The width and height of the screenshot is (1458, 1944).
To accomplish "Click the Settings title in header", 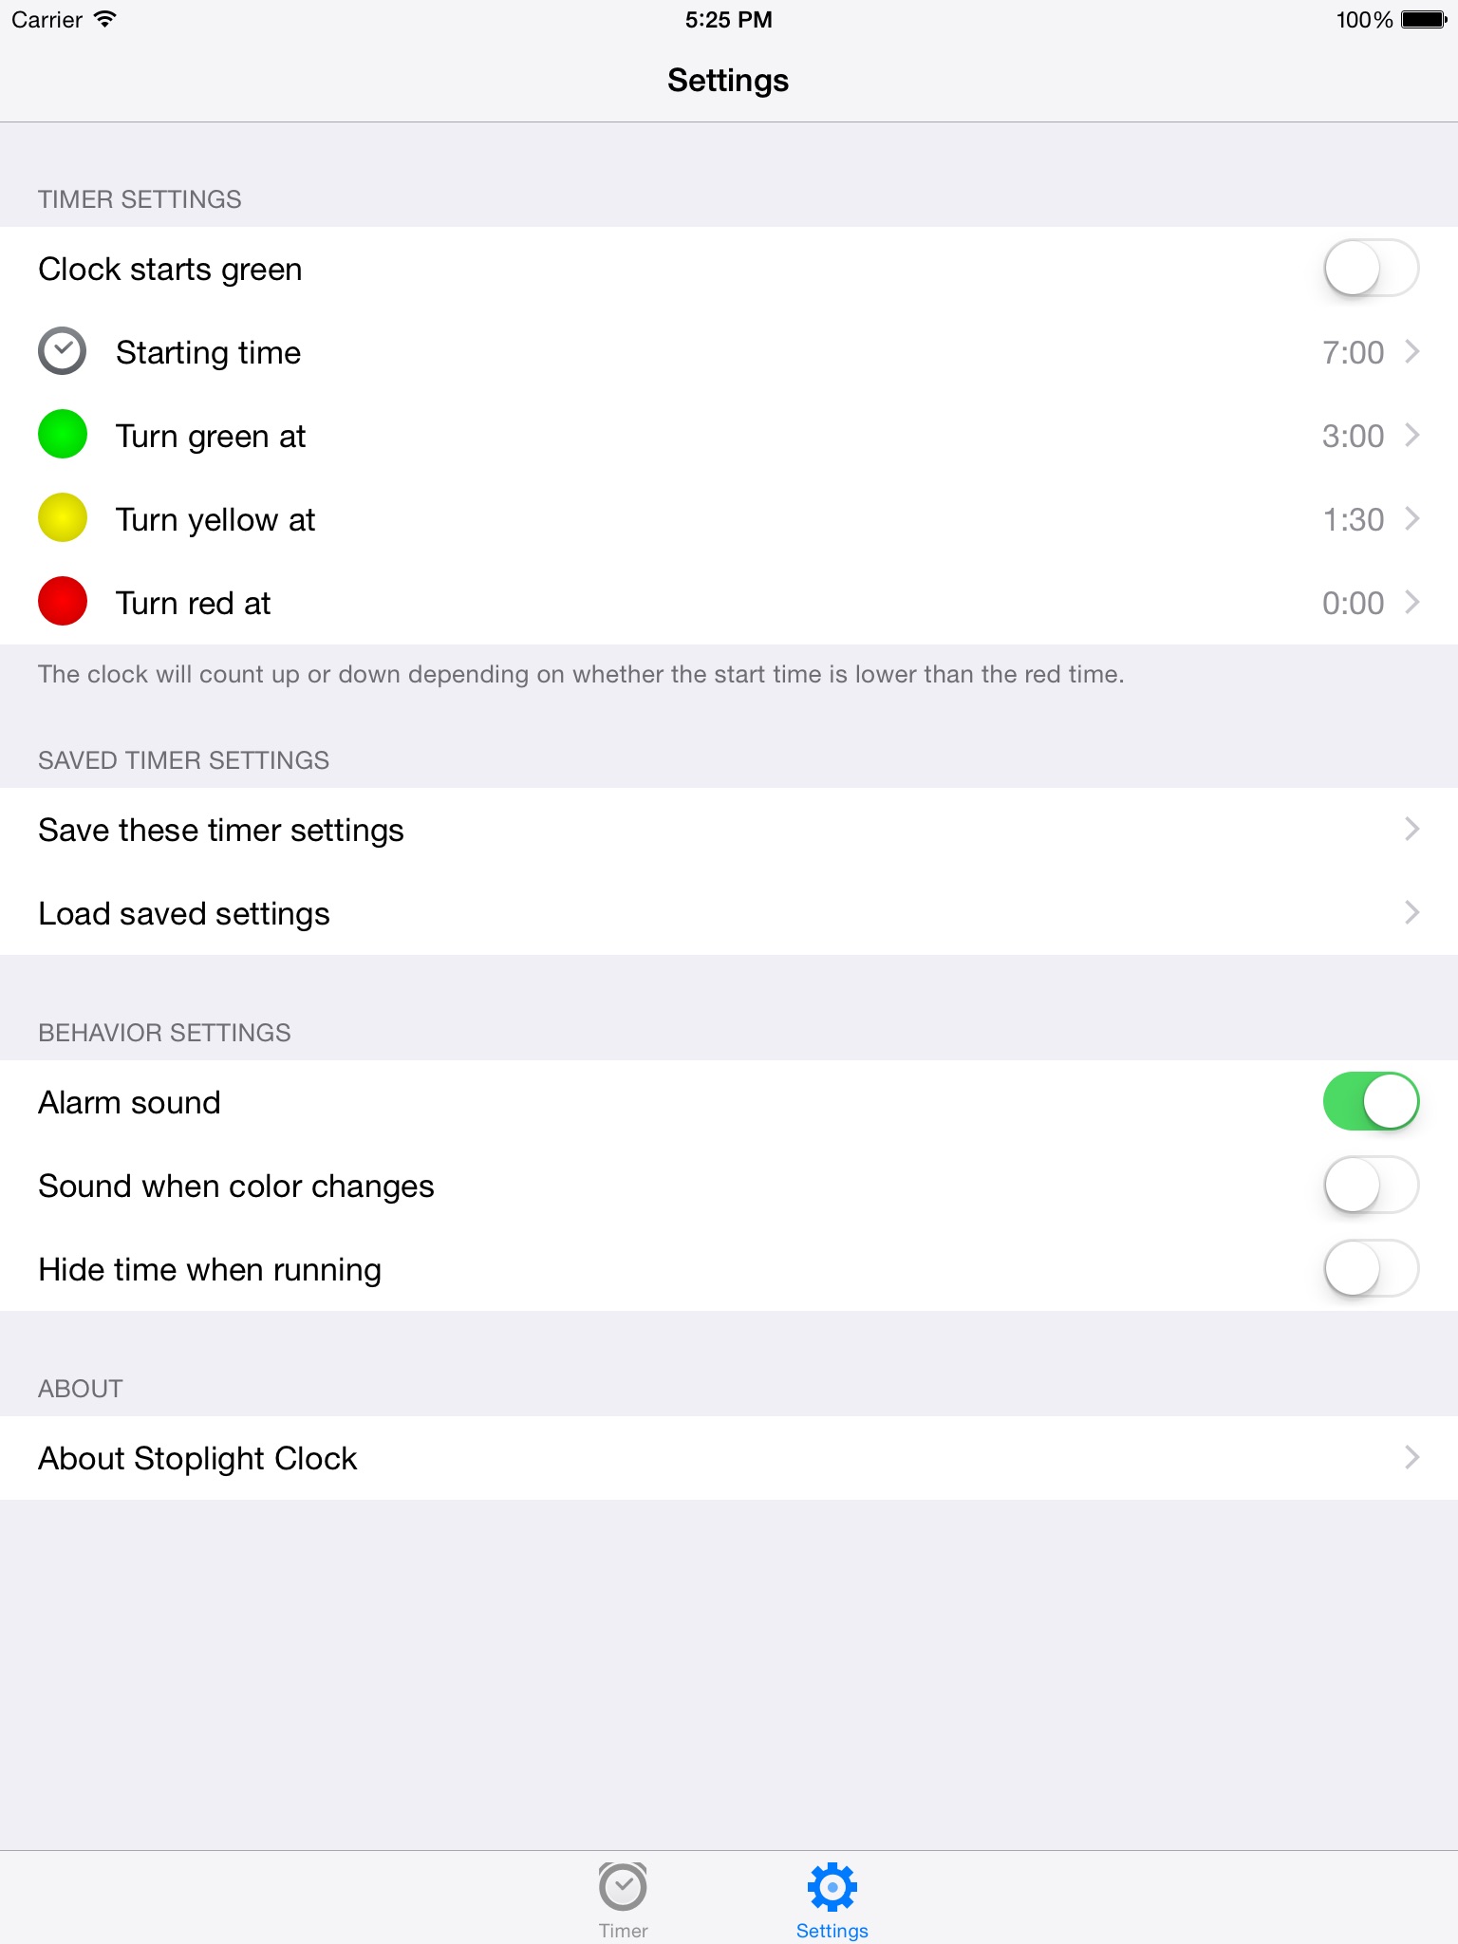I will coord(728,81).
